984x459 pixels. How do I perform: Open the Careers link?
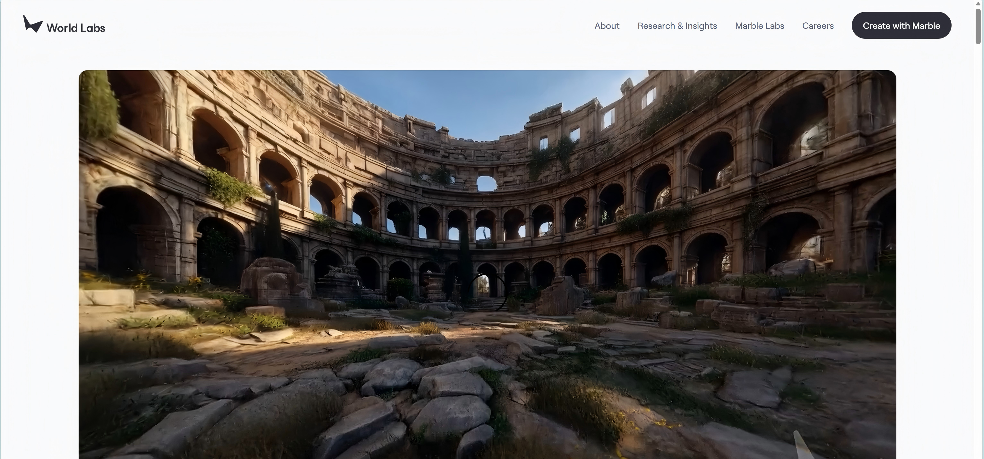point(818,26)
